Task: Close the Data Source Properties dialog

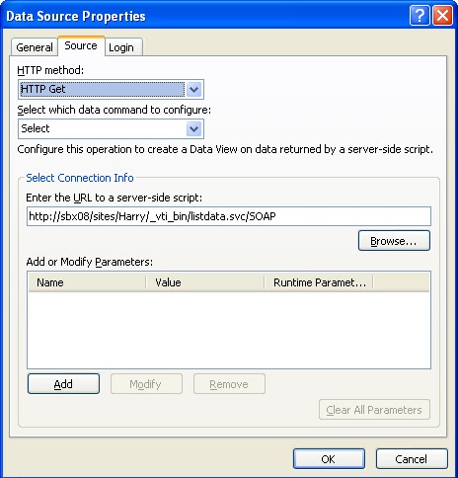Action: tap(442, 16)
